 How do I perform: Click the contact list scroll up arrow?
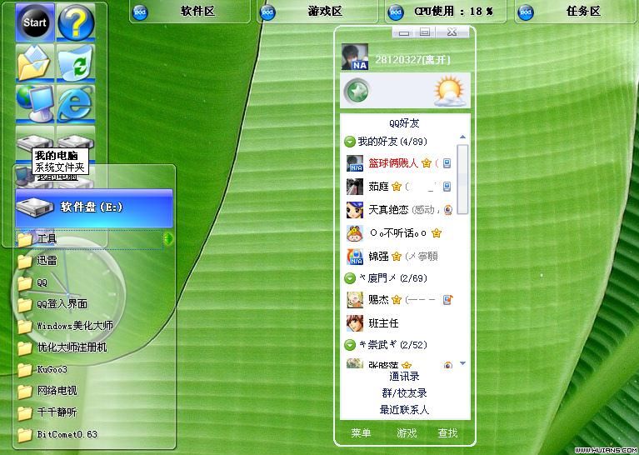click(462, 137)
